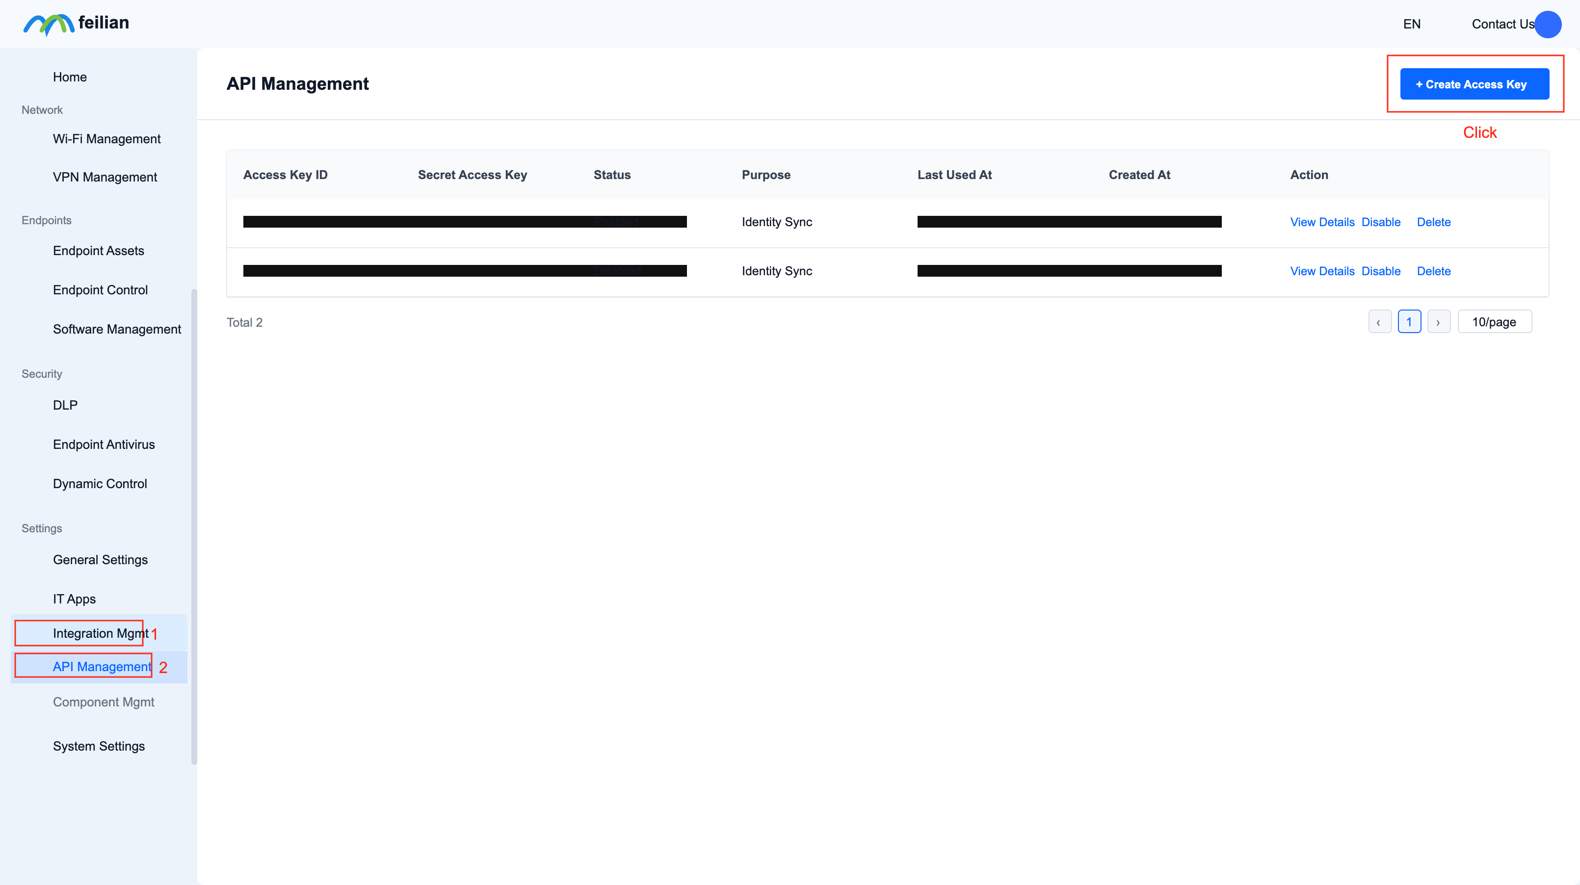Disable the second Identity Sync key
This screenshot has height=885, width=1580.
click(x=1381, y=271)
